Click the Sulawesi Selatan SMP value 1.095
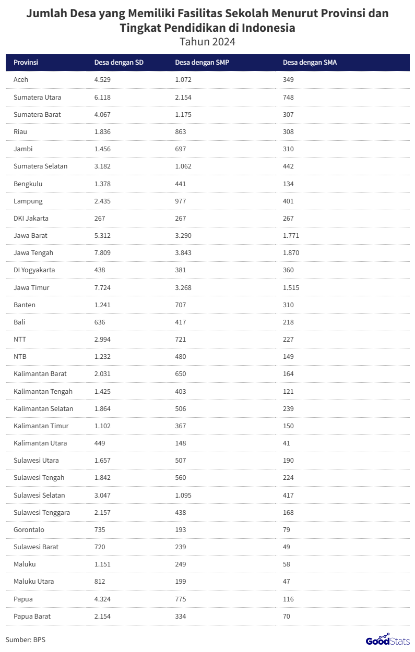 point(183,496)
